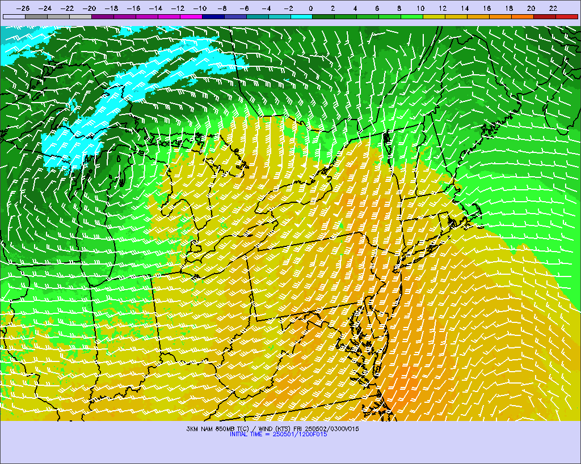Click the "-24" legend label
Image resolution: width=581 pixels, height=464 pixels.
(x=45, y=8)
